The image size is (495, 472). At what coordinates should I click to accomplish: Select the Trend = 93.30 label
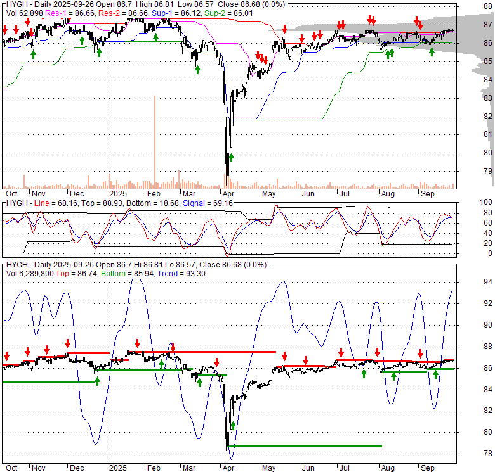coord(181,274)
